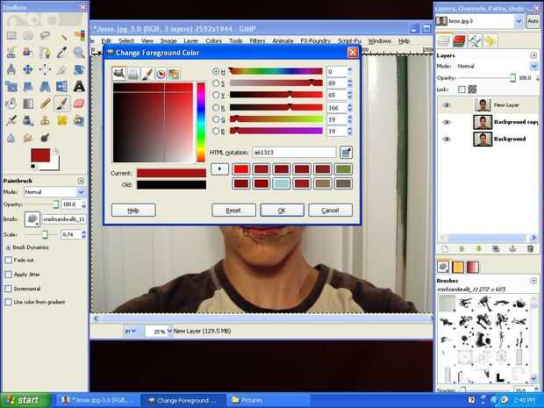Select the Dodge/Burn tool

coord(45,138)
